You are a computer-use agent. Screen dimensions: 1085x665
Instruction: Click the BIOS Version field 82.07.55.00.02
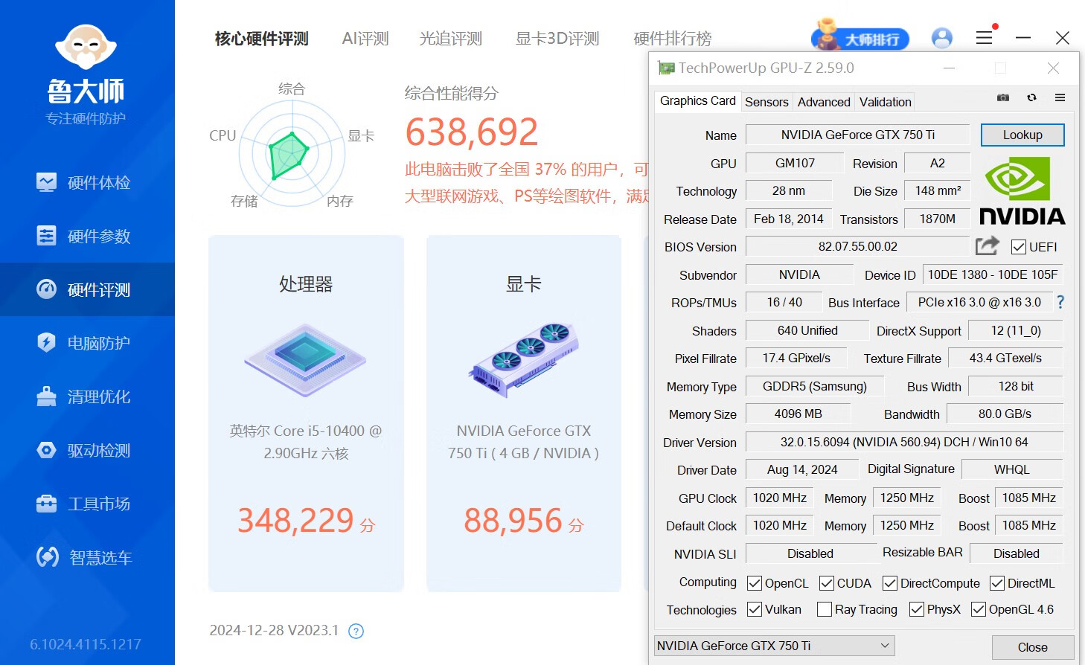pyautogui.click(x=857, y=246)
